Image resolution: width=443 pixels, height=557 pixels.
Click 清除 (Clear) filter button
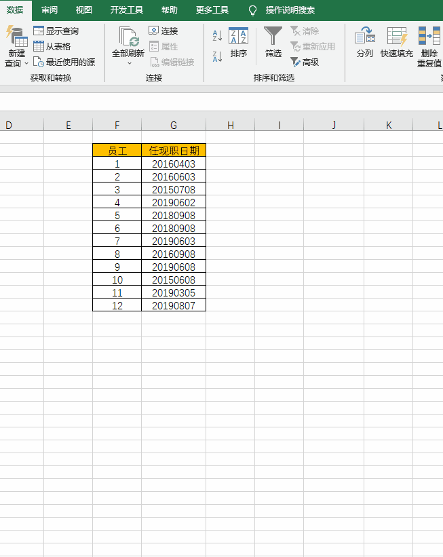305,31
